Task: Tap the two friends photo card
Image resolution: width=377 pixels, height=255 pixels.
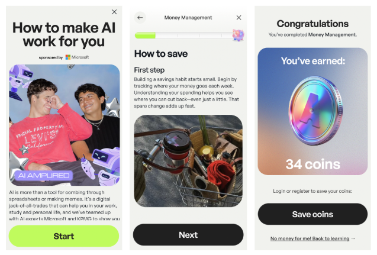Action: pos(65,125)
